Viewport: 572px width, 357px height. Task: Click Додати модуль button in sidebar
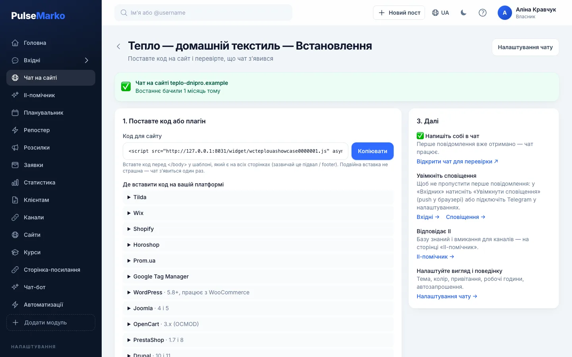coord(51,322)
